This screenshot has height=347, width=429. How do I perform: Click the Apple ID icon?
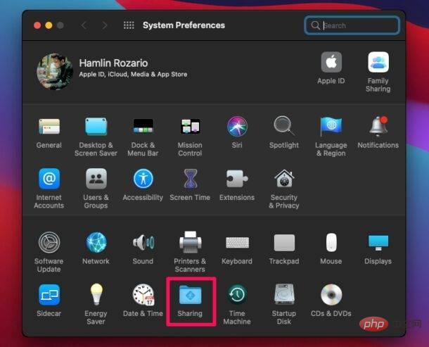[x=331, y=64]
